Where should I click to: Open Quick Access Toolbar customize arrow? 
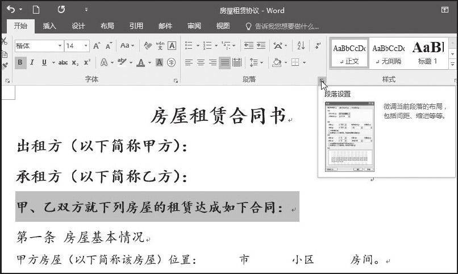86,10
